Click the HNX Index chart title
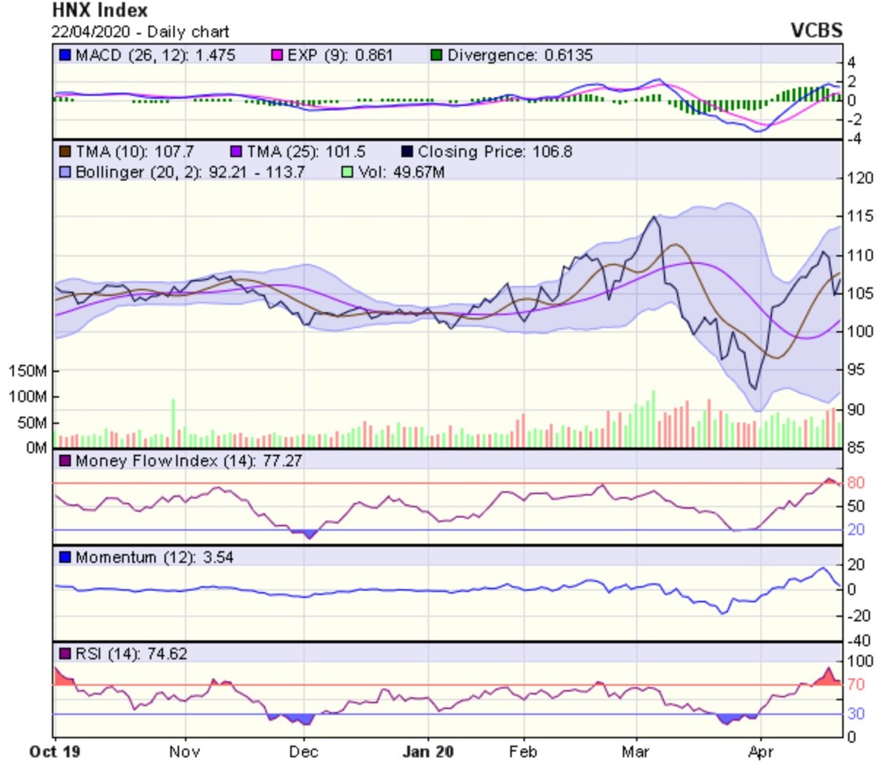 coord(100,11)
